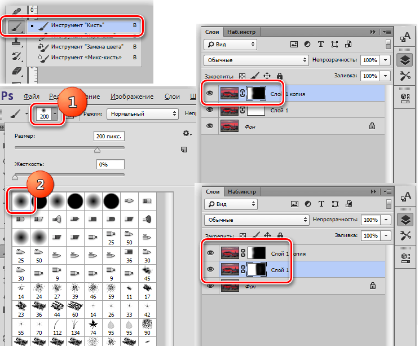Select the Eraser tool in the toolbar

[x=16, y=70]
